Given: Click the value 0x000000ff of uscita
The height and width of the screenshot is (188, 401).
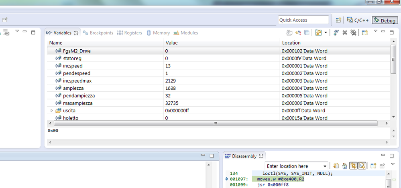Looking at the screenshot, I should click(177, 111).
